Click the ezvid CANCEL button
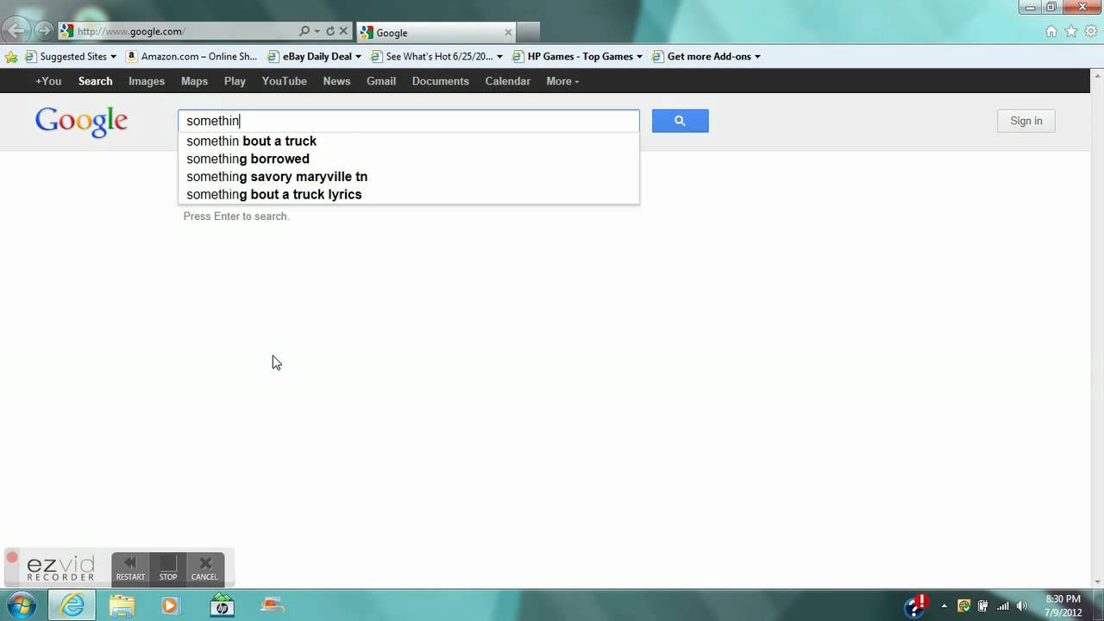Viewport: 1104px width, 621px height. 205,568
